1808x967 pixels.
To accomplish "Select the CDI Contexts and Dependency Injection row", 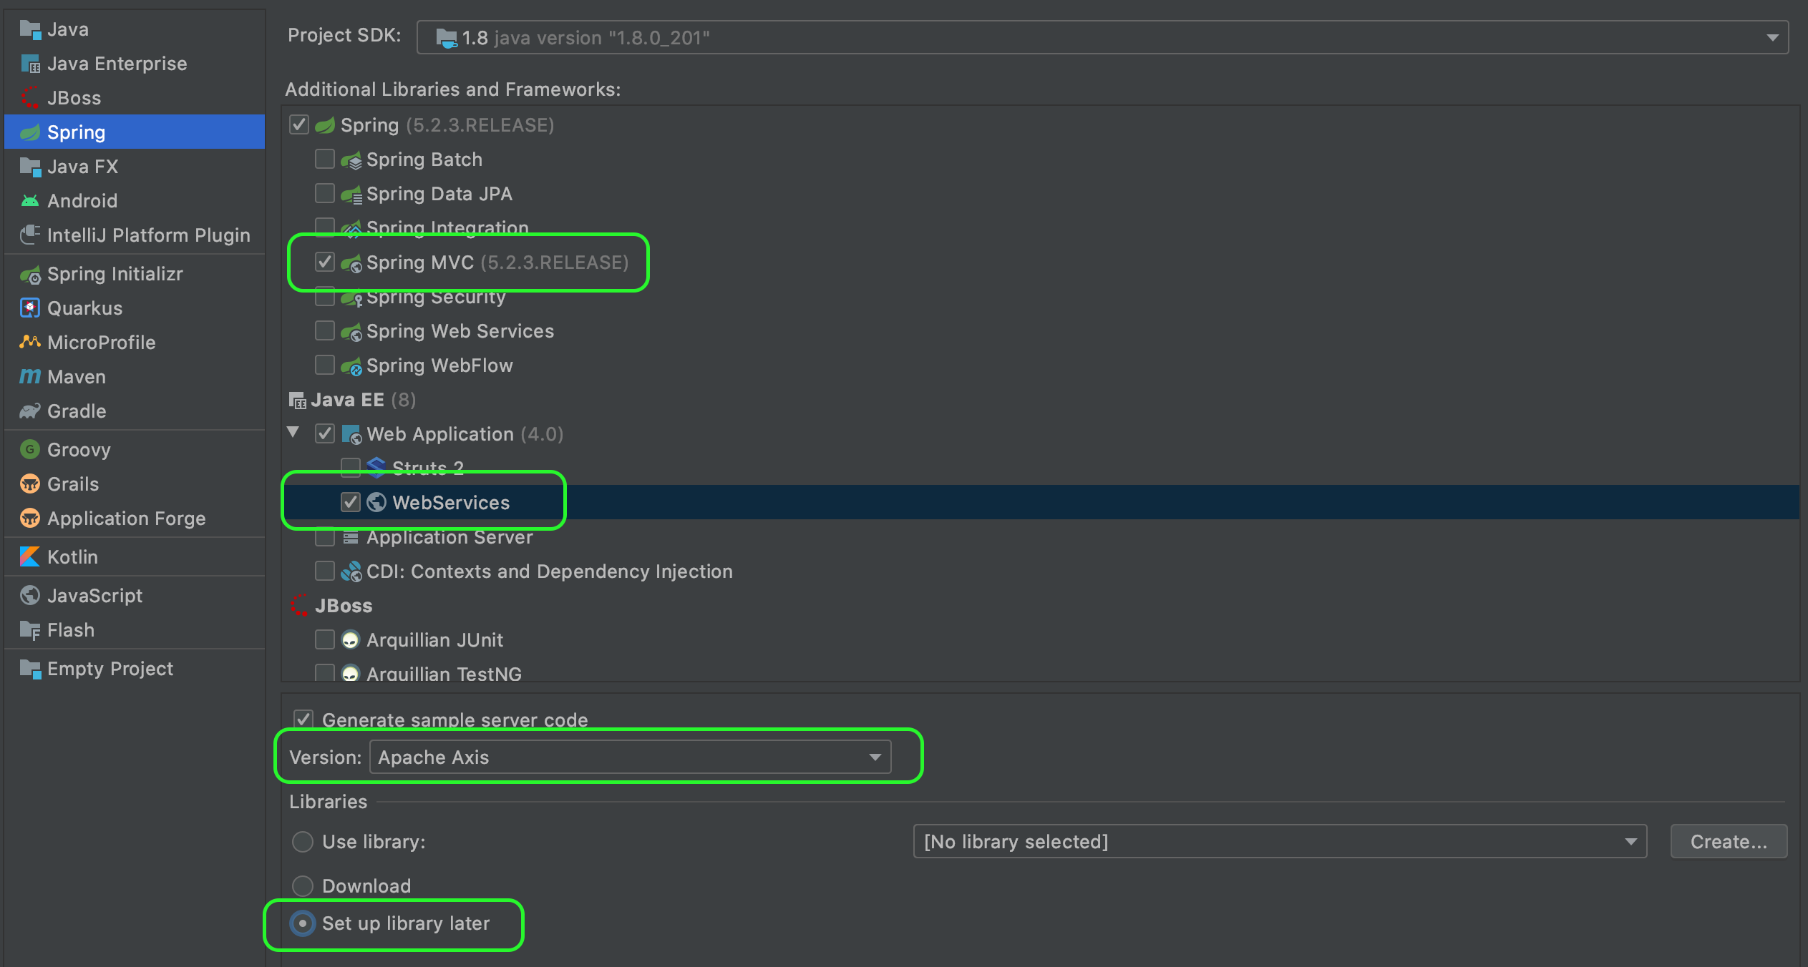I will pyautogui.click(x=548, y=571).
